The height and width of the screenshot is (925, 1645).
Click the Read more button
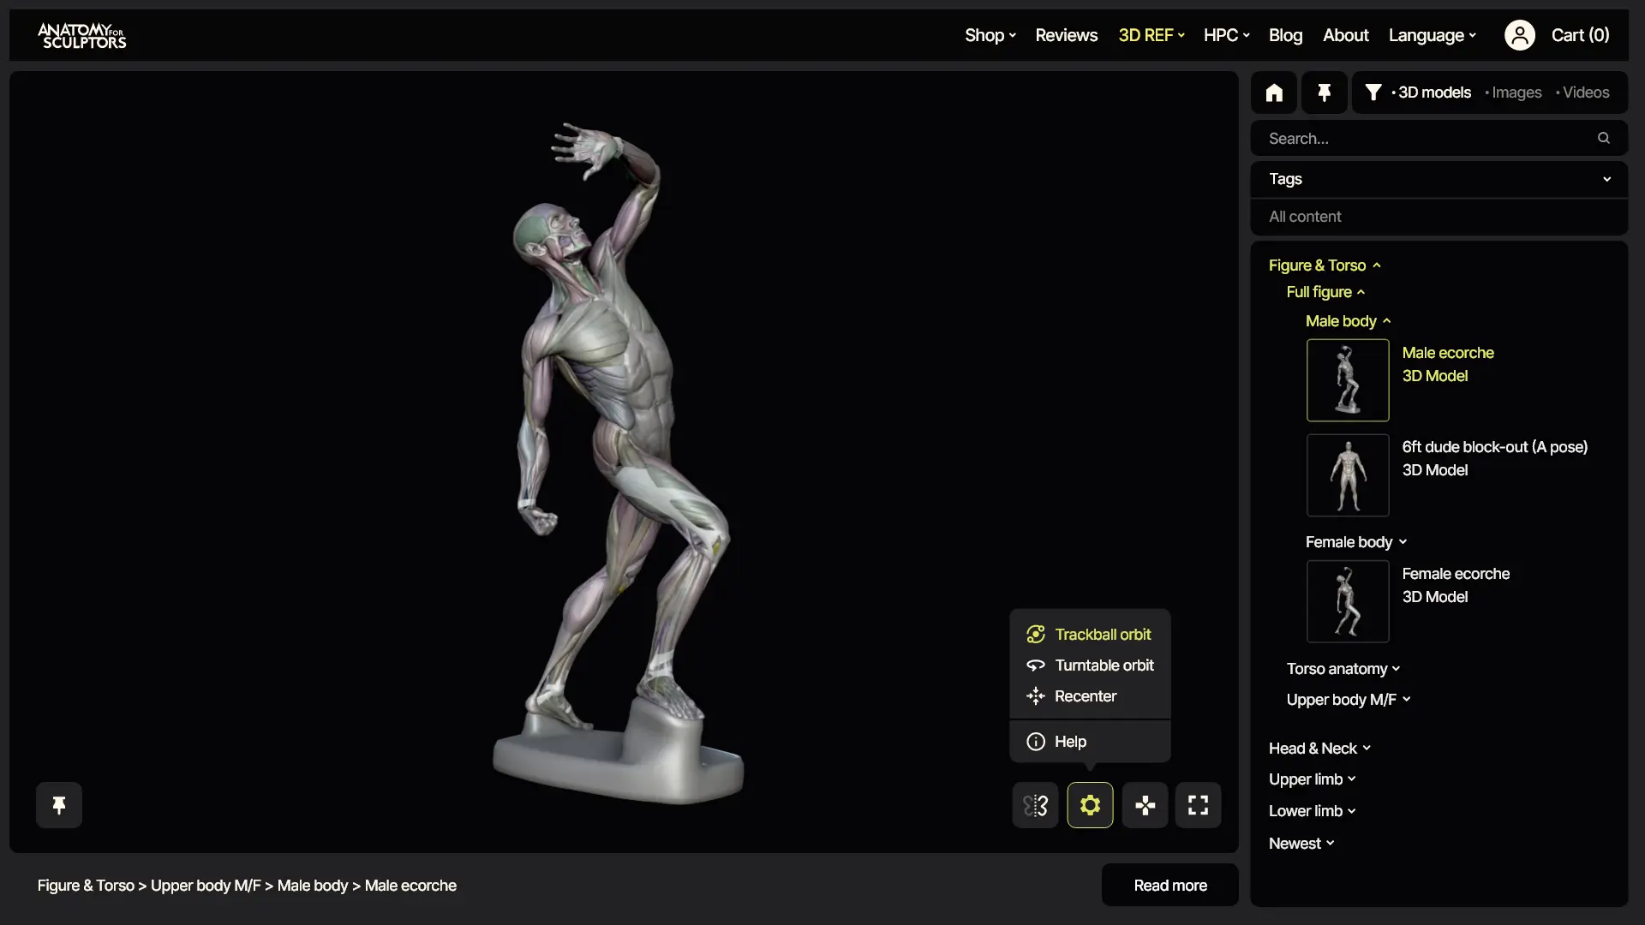pos(1169,886)
